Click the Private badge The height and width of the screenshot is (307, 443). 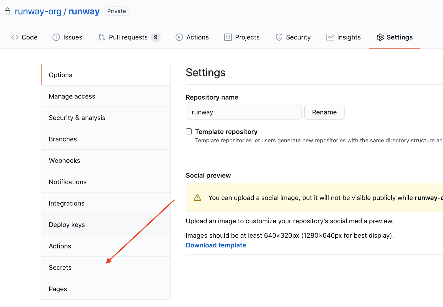pyautogui.click(x=116, y=11)
